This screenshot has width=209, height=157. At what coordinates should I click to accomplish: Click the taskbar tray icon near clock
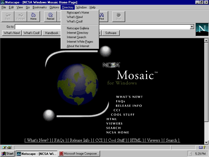(x=190, y=154)
